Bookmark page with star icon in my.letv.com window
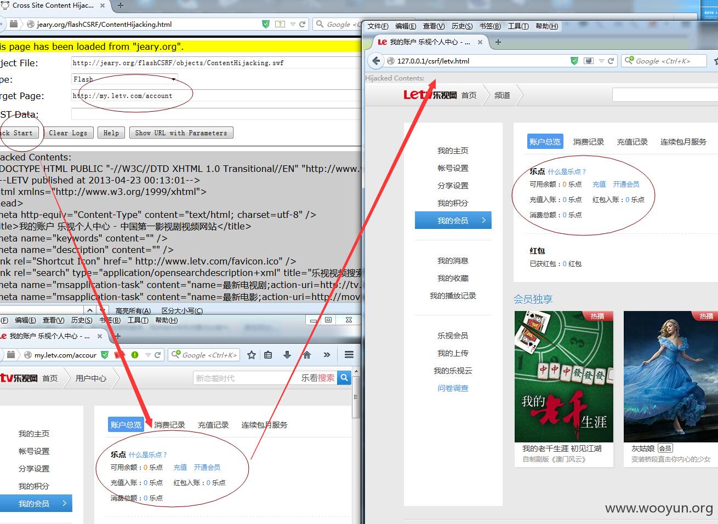The width and height of the screenshot is (718, 524). point(252,355)
